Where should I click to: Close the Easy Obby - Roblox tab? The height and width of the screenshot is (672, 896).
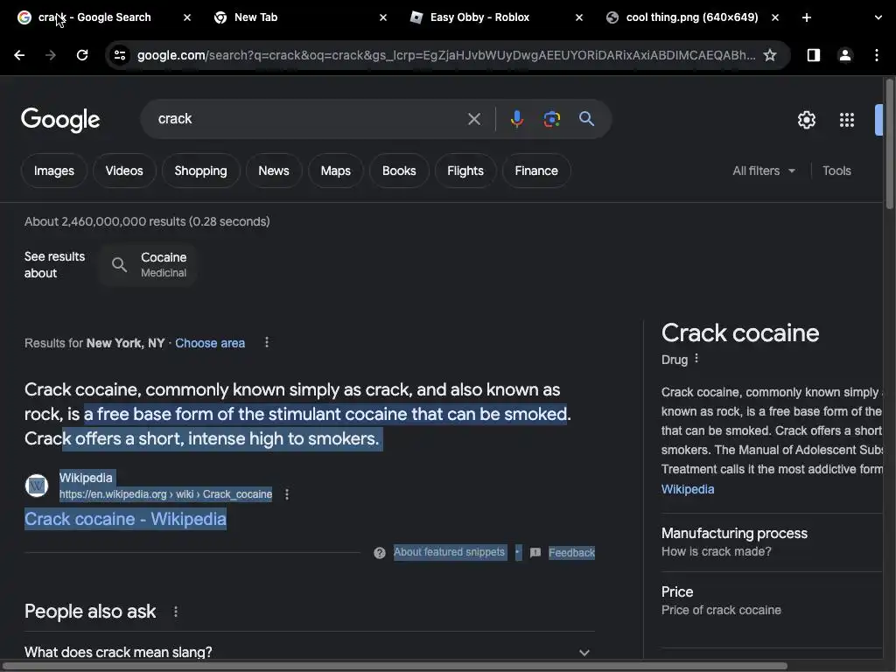pyautogui.click(x=579, y=17)
